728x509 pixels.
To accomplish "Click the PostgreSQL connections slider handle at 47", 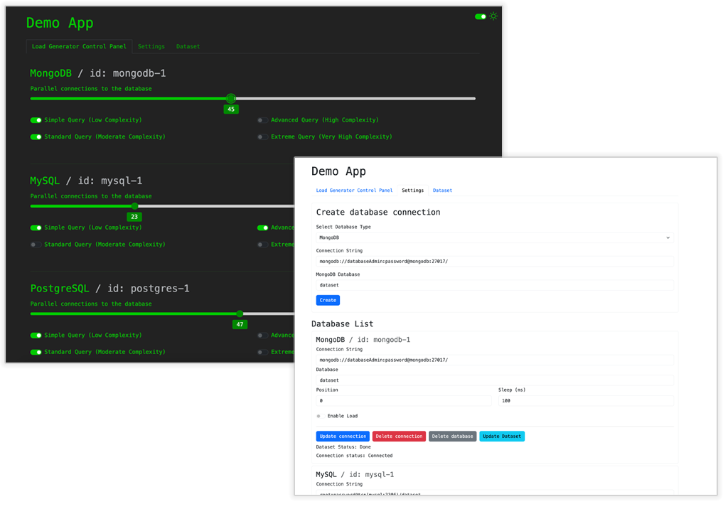I will 240,314.
